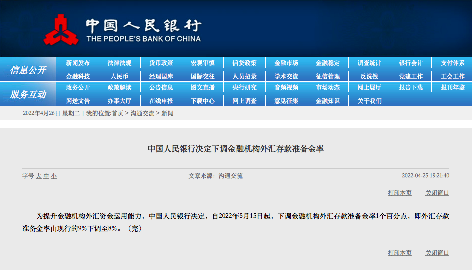This screenshot has width=472, height=271.
Task: Click the People's Bank of China red logo
Action: point(61,30)
